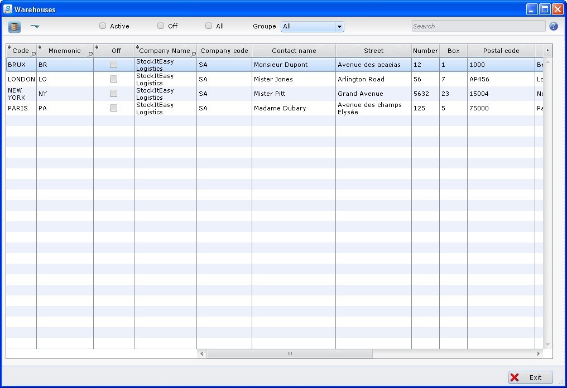Screen dimensions: 567x388
Task: Click the filter icon on the Company Name column
Action: point(193,53)
